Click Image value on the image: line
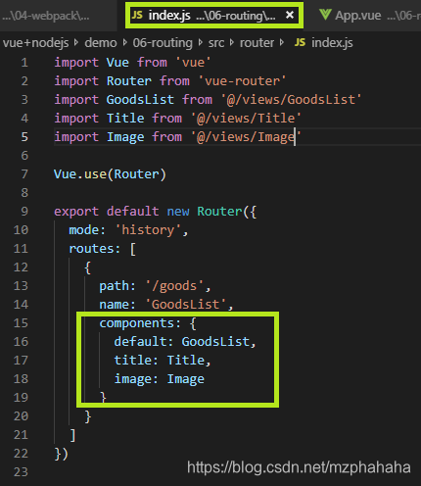The image size is (421, 486). (186, 379)
